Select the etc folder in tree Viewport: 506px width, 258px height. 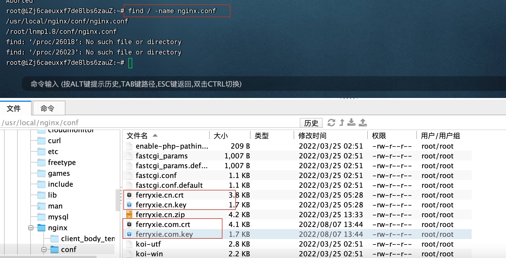pos(53,152)
